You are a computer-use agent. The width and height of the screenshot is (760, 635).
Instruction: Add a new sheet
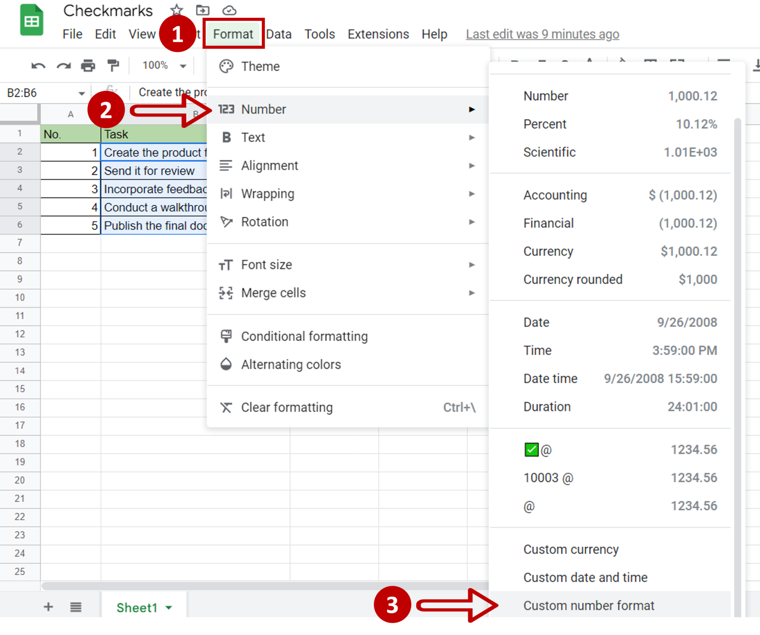pyautogui.click(x=48, y=607)
